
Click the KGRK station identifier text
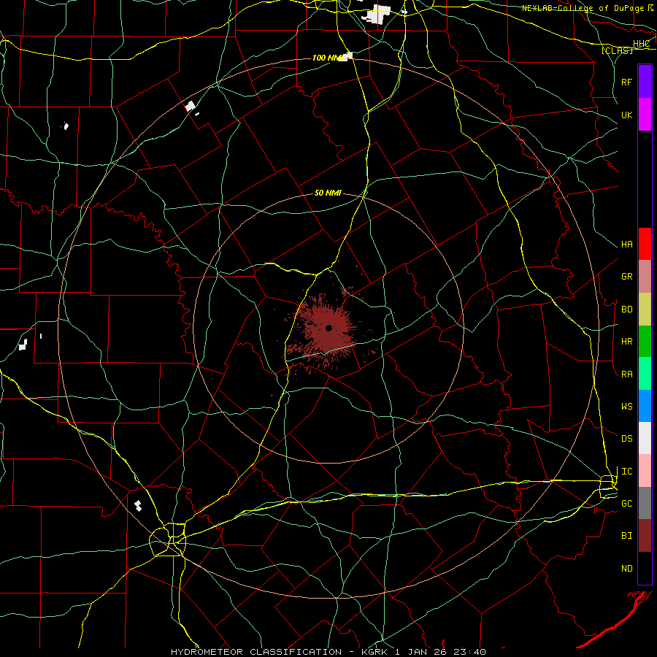[374, 652]
